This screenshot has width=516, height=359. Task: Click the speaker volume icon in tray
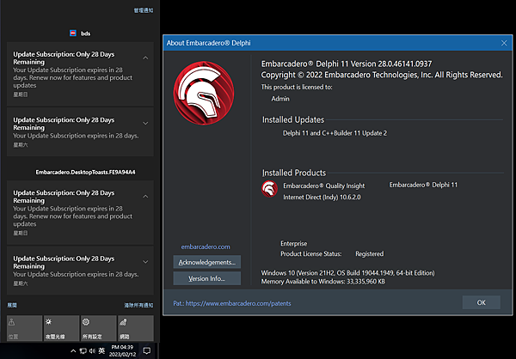[92, 351]
